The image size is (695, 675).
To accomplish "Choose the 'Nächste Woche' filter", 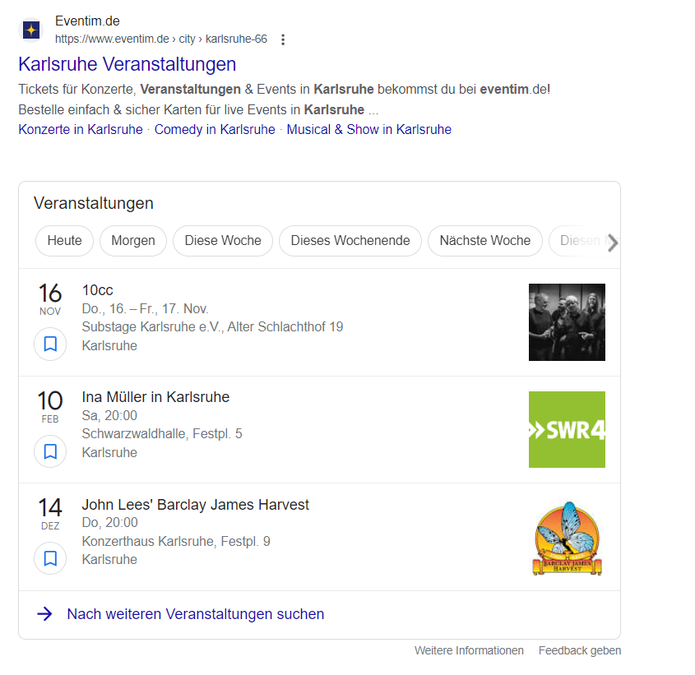I will coord(484,241).
